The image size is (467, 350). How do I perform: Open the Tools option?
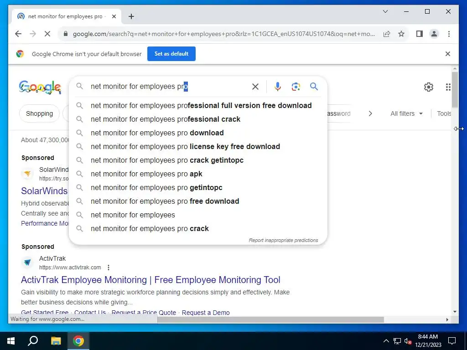[444, 113]
